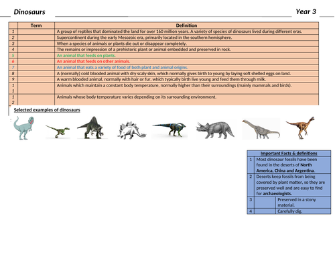This screenshot has width=335, height=259.
Task: Select the grey Stegosaurus drawing
Action: point(132,130)
